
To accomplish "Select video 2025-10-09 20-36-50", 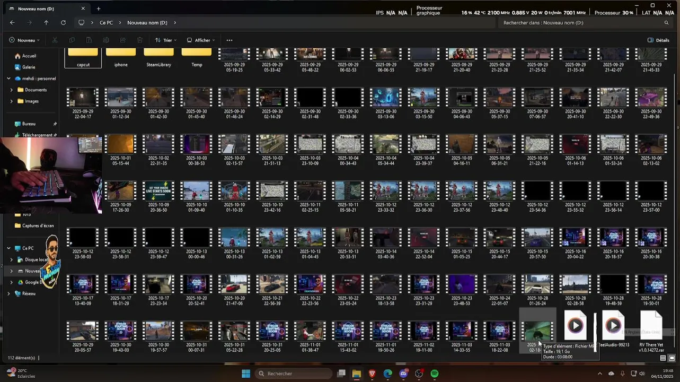I will pos(159,196).
